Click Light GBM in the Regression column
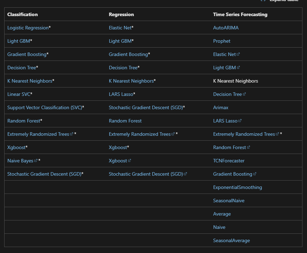 click(x=120, y=41)
